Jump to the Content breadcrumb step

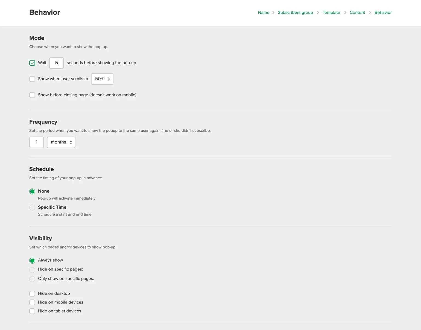coord(357,13)
